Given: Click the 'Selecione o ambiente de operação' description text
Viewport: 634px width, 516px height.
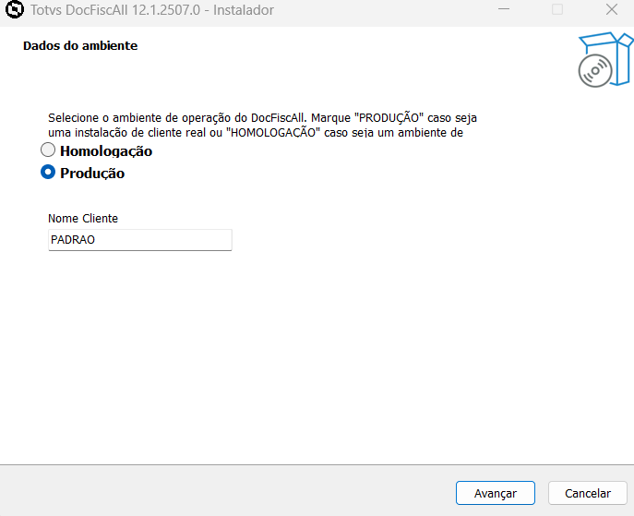Looking at the screenshot, I should click(x=262, y=125).
